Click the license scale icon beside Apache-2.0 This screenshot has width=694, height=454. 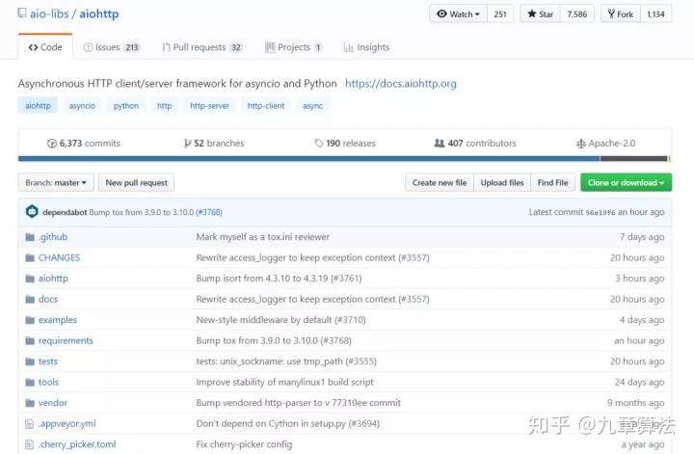click(x=580, y=144)
